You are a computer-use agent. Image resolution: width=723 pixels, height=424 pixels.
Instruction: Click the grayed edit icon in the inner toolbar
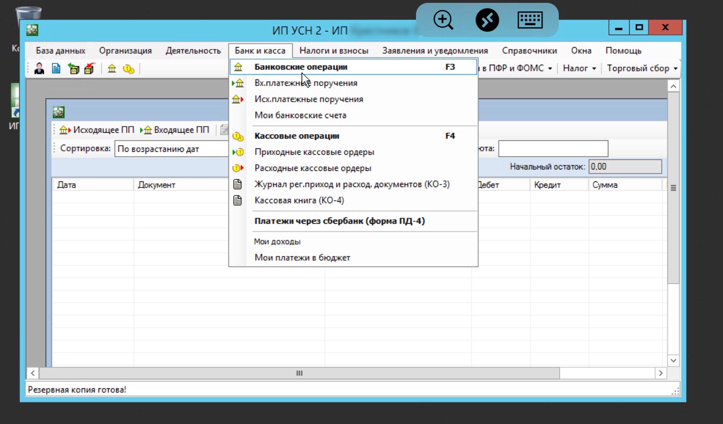pos(224,129)
